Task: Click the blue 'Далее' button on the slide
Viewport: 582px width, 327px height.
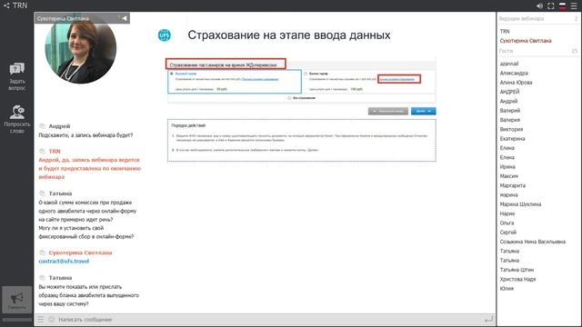Action: click(x=423, y=111)
